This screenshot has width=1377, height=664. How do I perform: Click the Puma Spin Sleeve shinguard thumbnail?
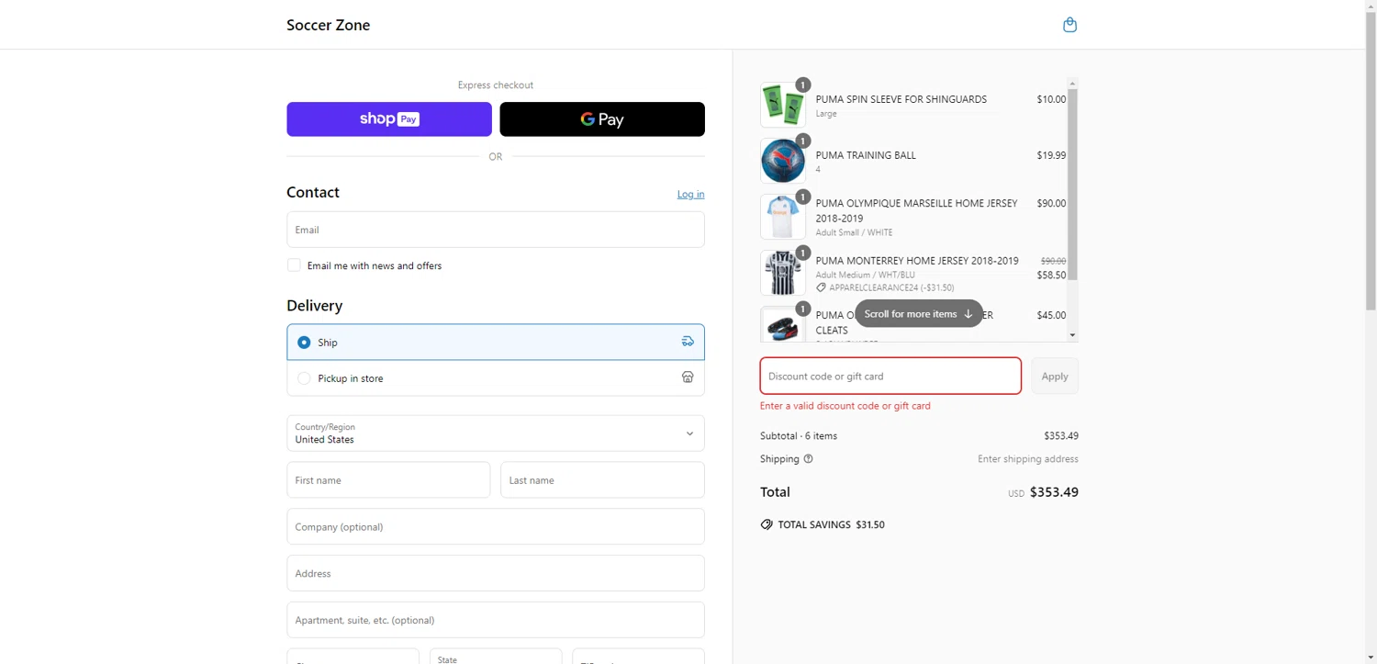click(x=783, y=105)
